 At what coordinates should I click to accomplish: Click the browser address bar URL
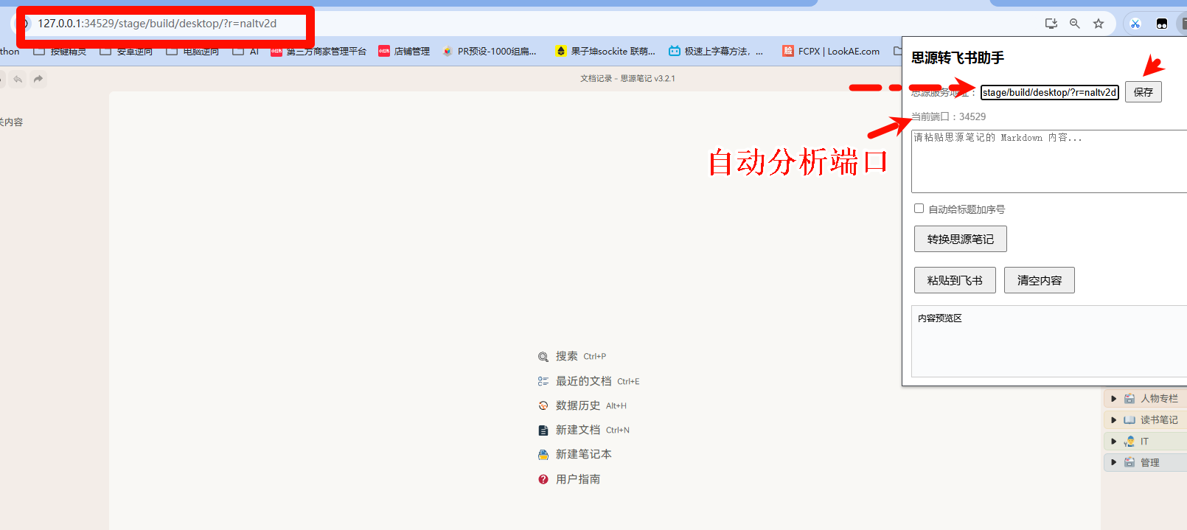coord(157,24)
